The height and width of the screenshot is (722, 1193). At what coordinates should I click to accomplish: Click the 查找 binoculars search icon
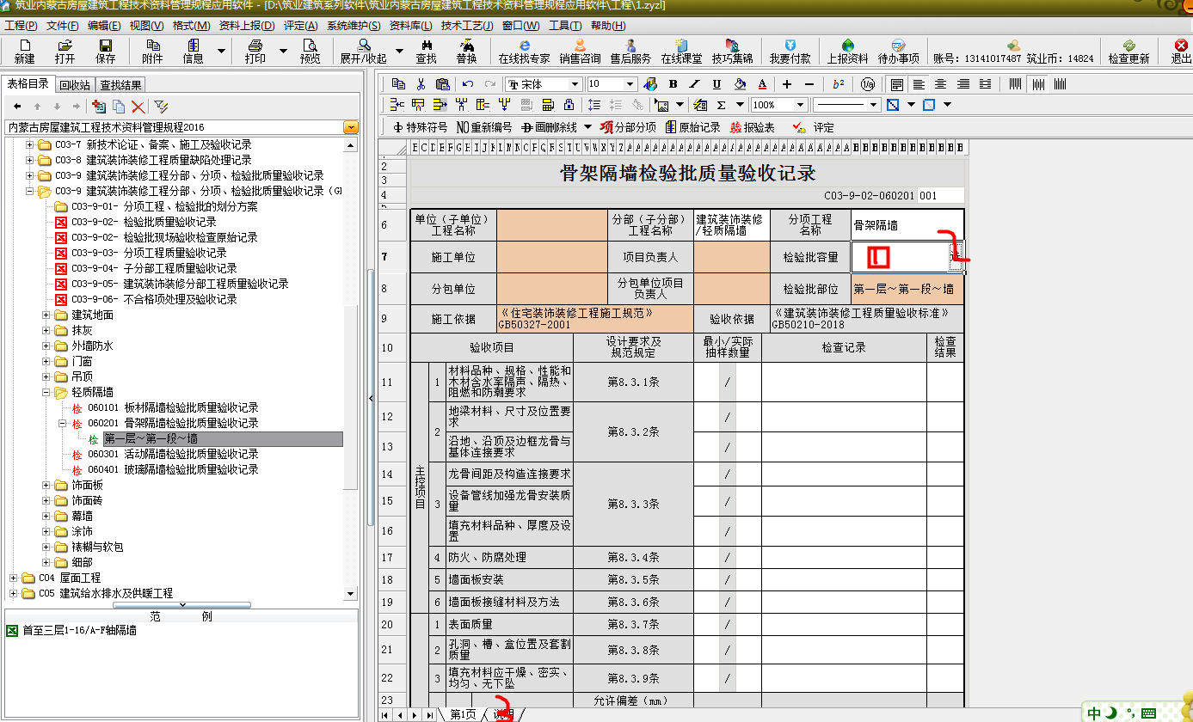pyautogui.click(x=426, y=52)
